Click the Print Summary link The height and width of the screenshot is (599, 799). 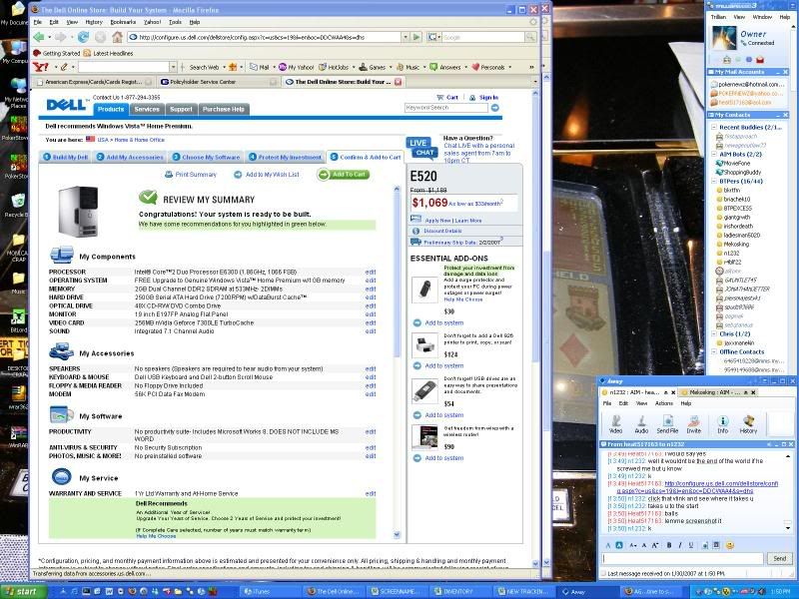[191, 174]
